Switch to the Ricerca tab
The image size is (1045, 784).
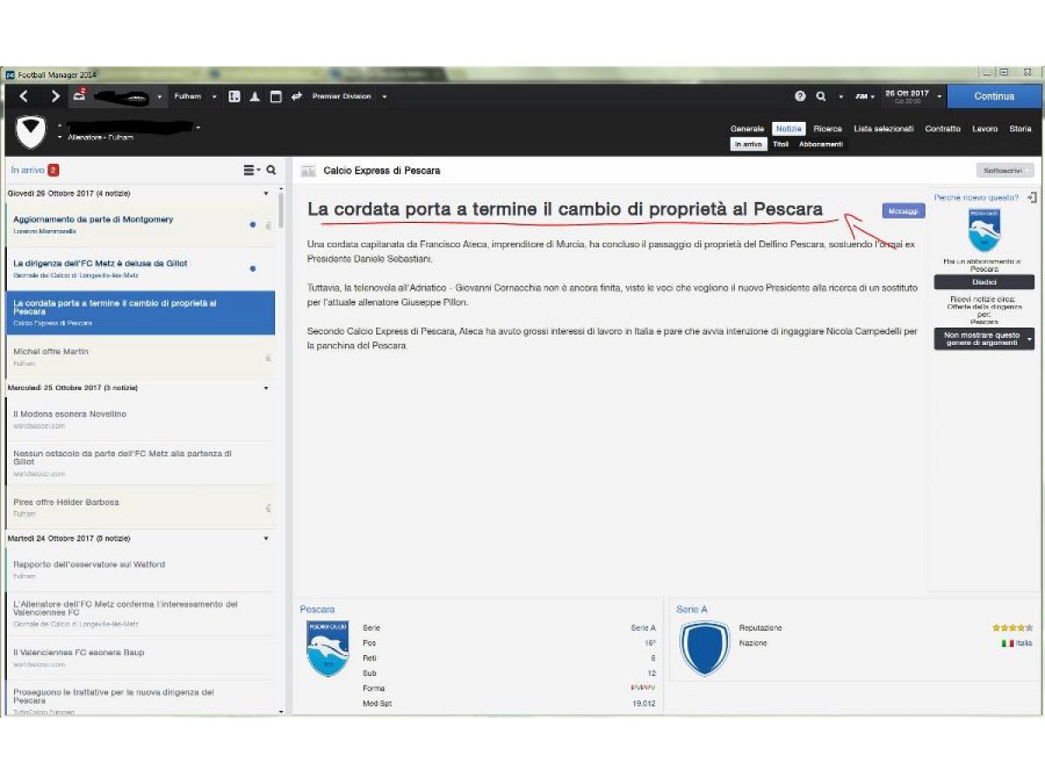pos(828,129)
